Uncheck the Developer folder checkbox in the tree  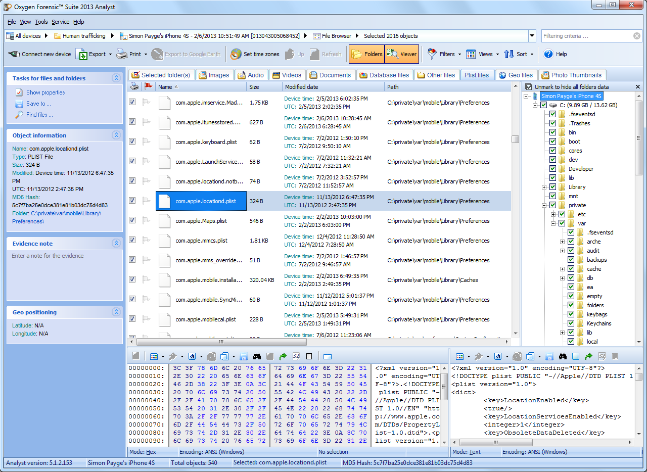click(x=553, y=169)
